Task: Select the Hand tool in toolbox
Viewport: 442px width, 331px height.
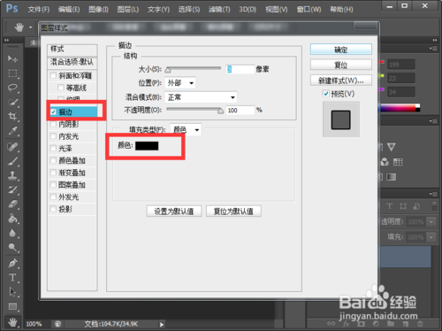Action: click(x=12, y=322)
